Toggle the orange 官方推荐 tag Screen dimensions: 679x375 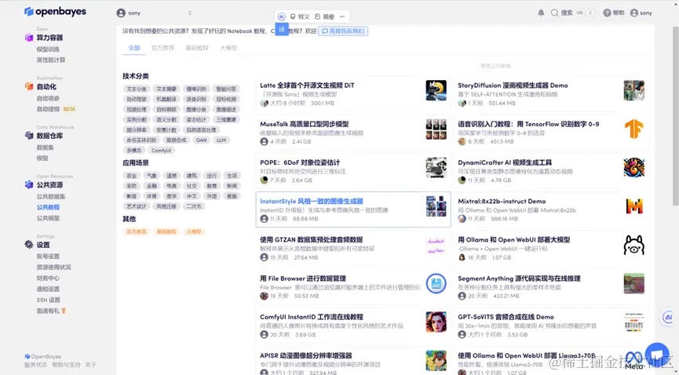[137, 231]
